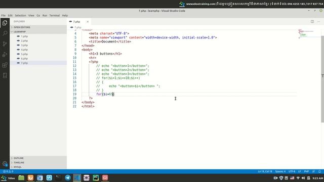
Task: Collapse the LEARNPHP folder section
Action: 38,31
